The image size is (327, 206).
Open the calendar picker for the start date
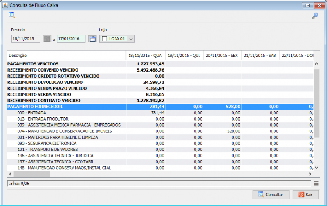point(47,38)
